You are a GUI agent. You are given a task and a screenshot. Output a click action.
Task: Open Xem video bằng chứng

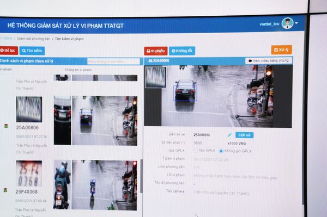[x=269, y=60]
